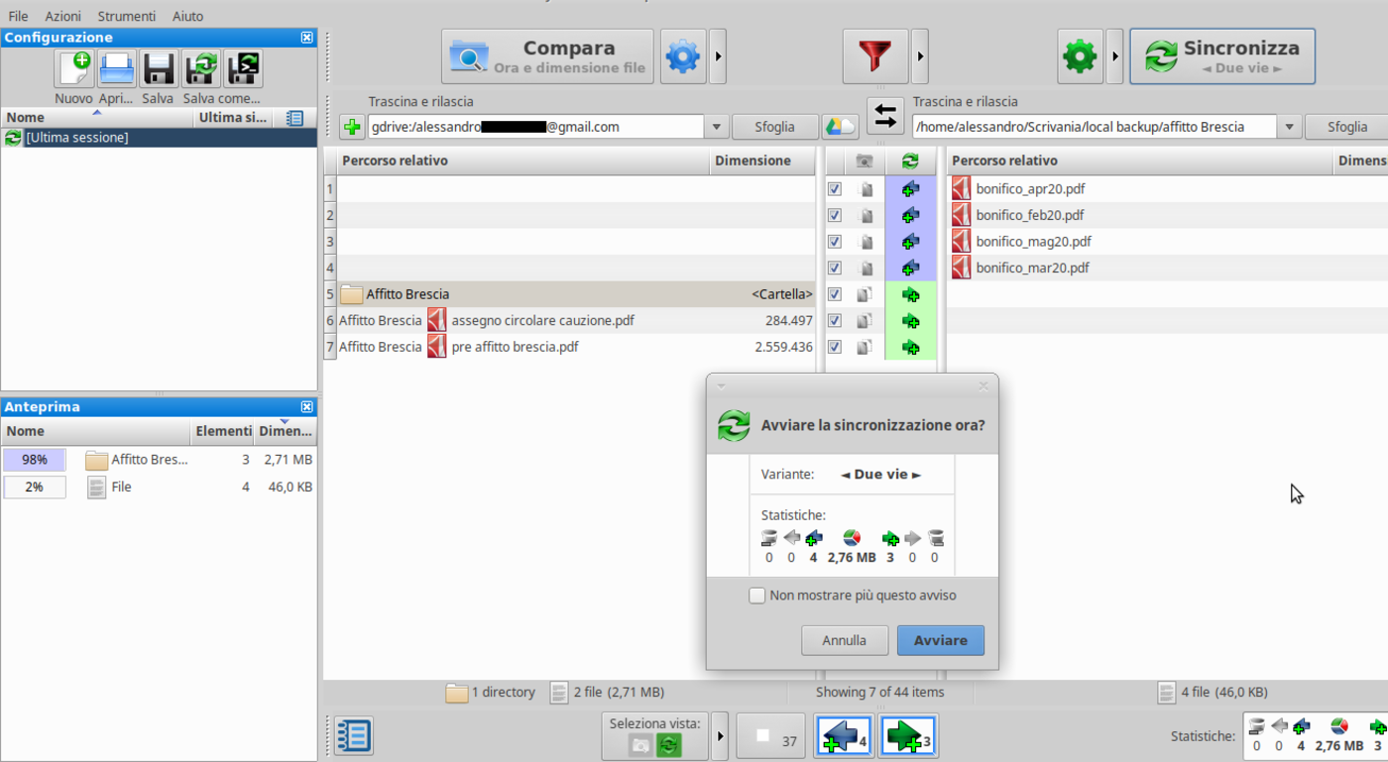Expand the arrow next to comparison settings
The height and width of the screenshot is (762, 1388).
coord(719,56)
